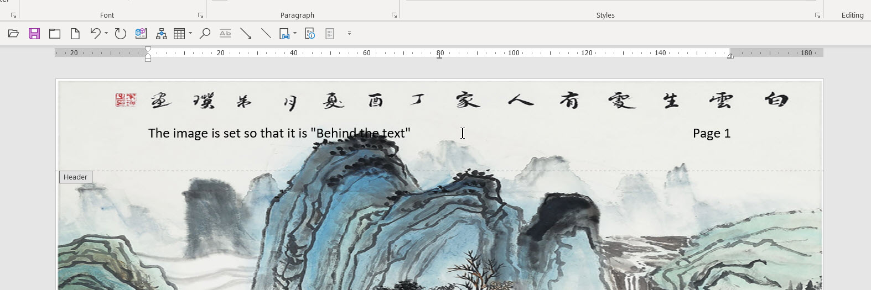Click the Editing group label
This screenshot has width=871, height=290.
click(x=852, y=15)
